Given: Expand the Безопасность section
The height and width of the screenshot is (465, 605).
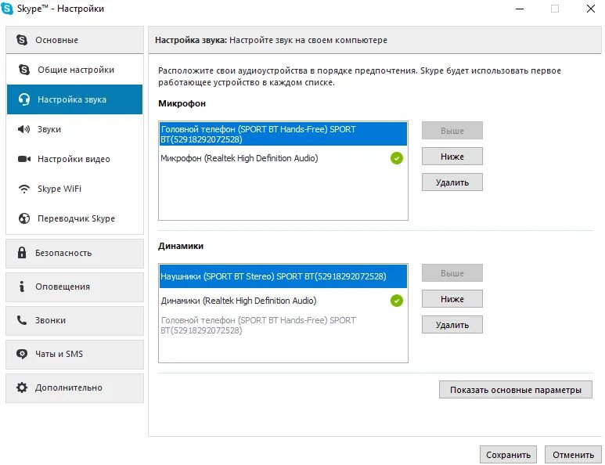Looking at the screenshot, I should pyautogui.click(x=74, y=253).
